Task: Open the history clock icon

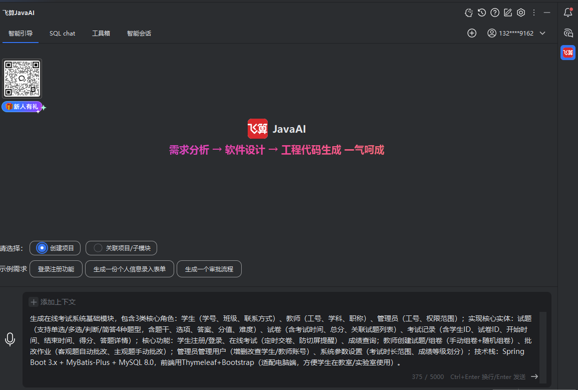Action: point(482,13)
